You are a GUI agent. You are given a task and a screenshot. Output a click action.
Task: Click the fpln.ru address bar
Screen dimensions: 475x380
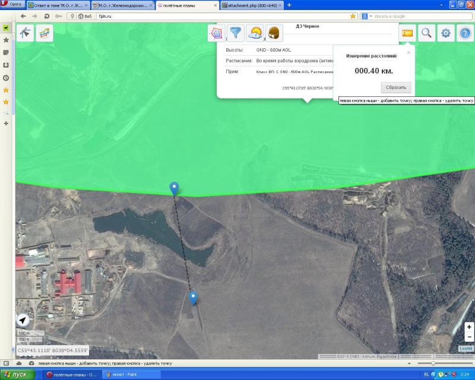coord(220,16)
